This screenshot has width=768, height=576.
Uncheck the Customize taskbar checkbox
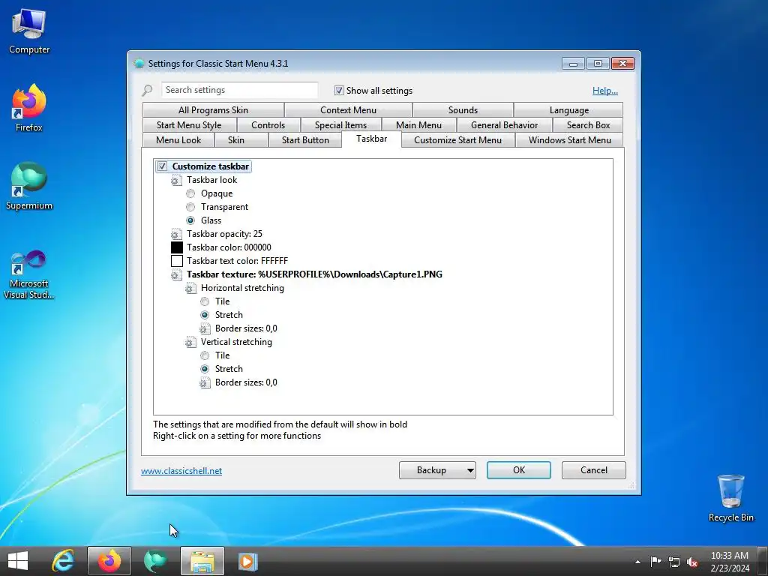[163, 166]
